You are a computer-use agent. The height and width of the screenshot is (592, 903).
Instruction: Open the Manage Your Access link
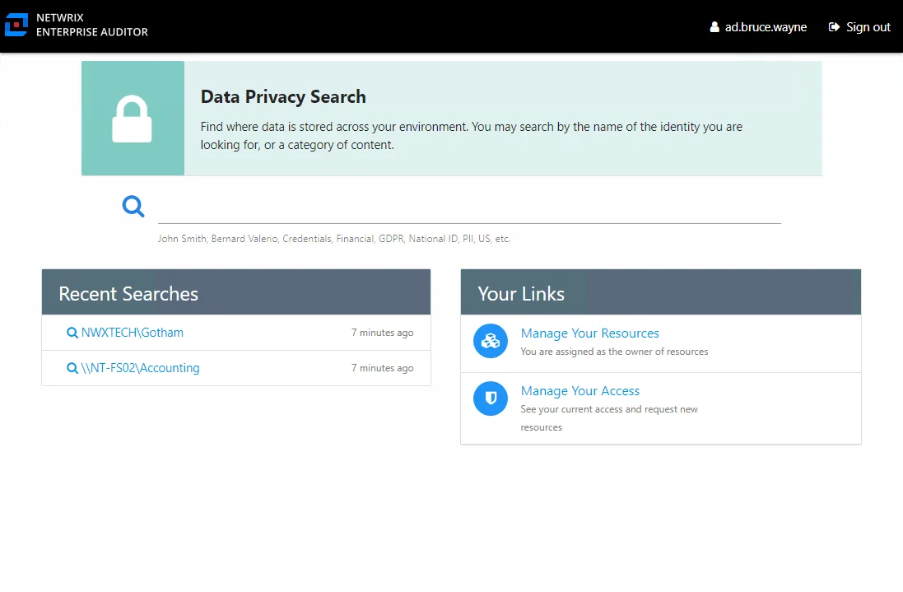[x=580, y=391]
